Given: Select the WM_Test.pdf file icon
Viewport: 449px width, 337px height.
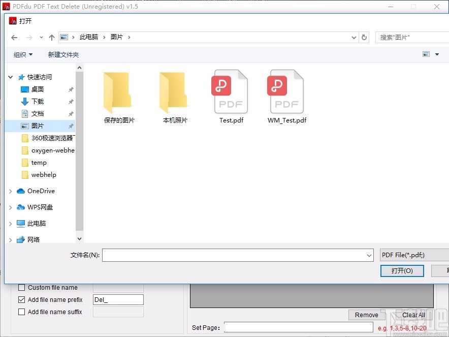Looking at the screenshot, I should point(286,91).
